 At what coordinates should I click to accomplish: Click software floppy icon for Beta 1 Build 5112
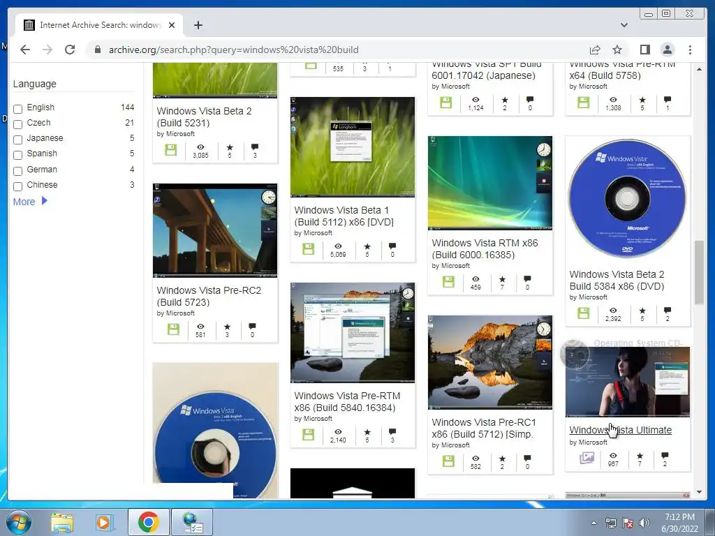308,249
